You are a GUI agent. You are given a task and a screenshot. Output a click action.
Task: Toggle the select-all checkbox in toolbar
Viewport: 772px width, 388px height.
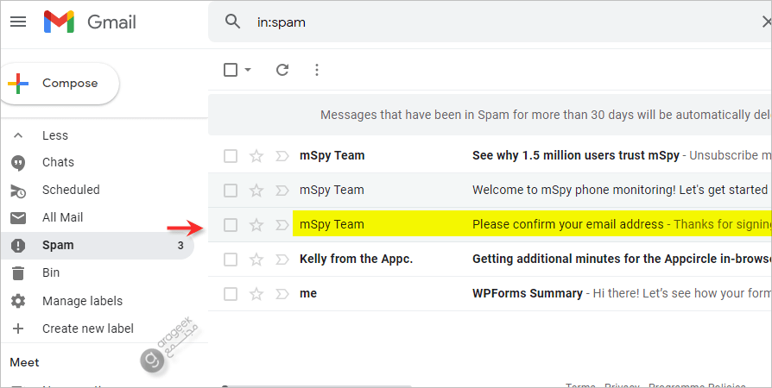click(x=231, y=70)
